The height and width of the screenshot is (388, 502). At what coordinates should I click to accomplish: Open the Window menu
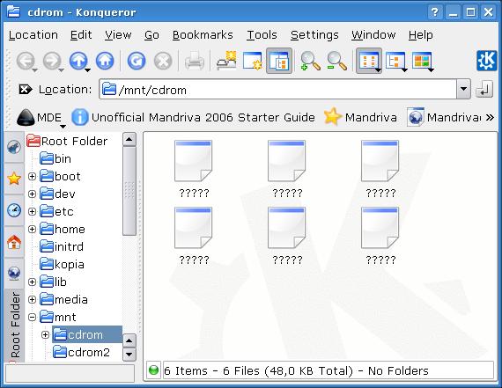pyautogui.click(x=373, y=35)
